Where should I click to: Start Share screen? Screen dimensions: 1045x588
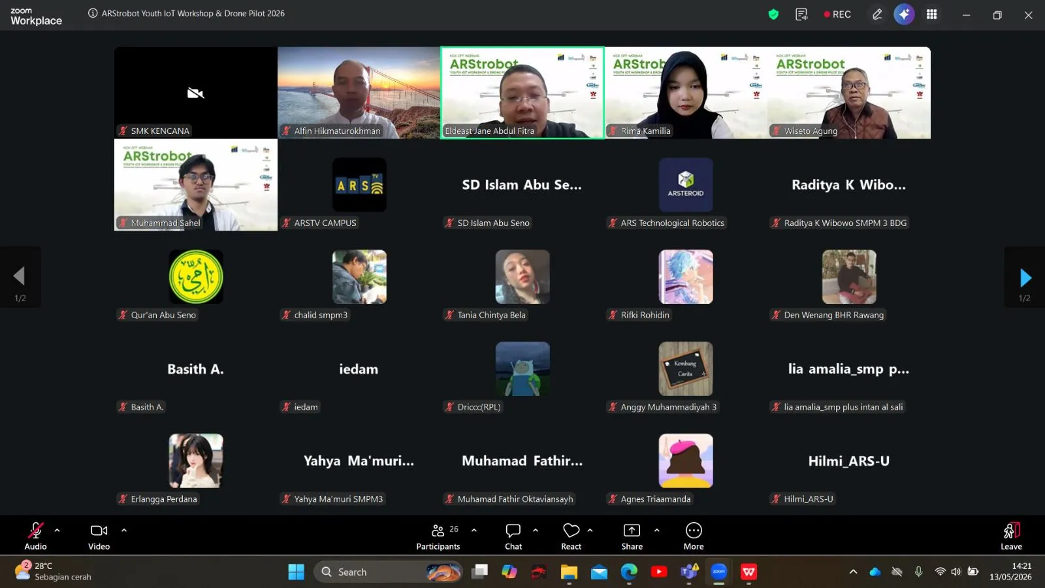[x=632, y=536]
